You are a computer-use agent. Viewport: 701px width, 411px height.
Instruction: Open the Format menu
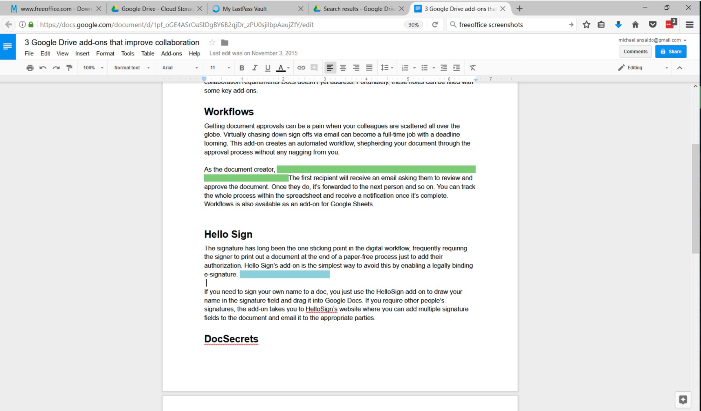(105, 54)
